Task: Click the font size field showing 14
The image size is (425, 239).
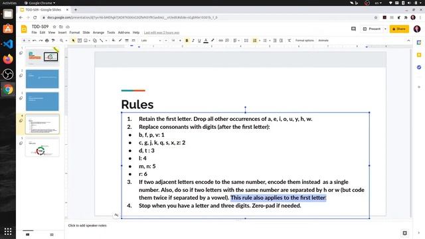Action: click(x=173, y=40)
